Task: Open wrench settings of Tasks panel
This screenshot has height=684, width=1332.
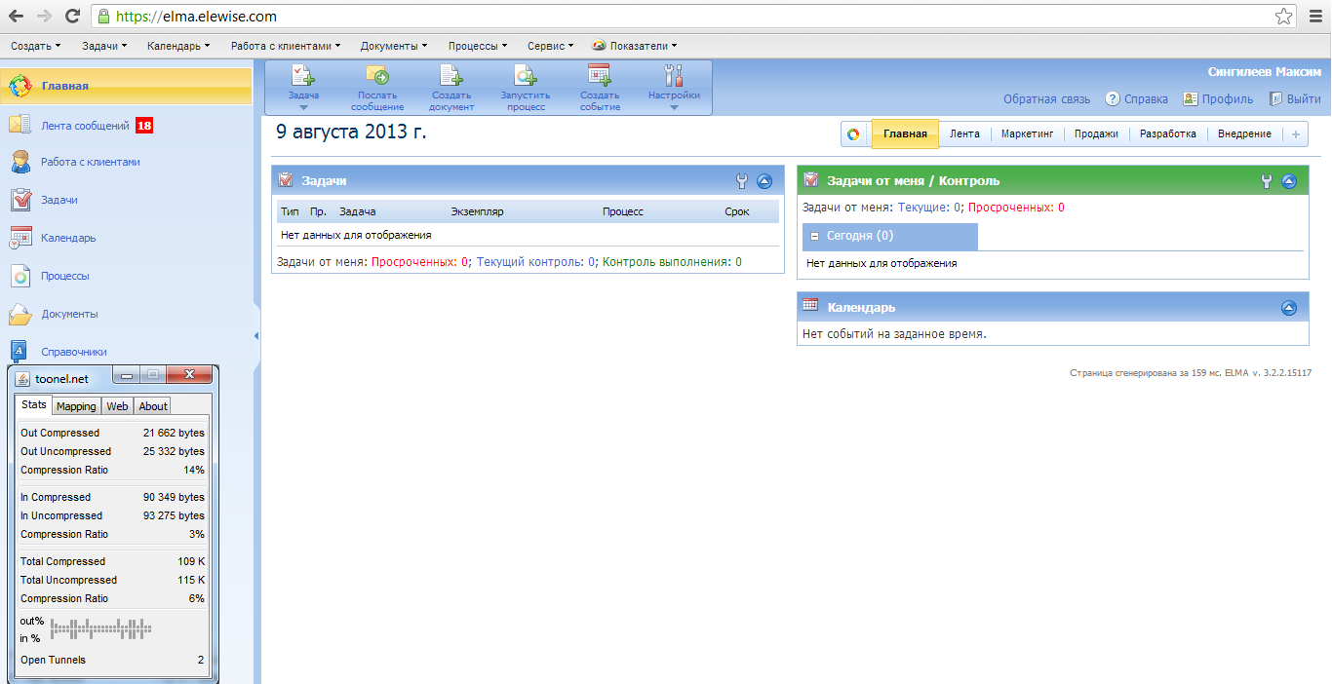Action: 742,180
